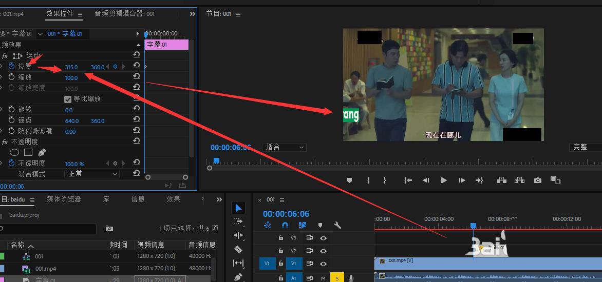Click Go to Out point button
This screenshot has width=602, height=282.
click(479, 180)
